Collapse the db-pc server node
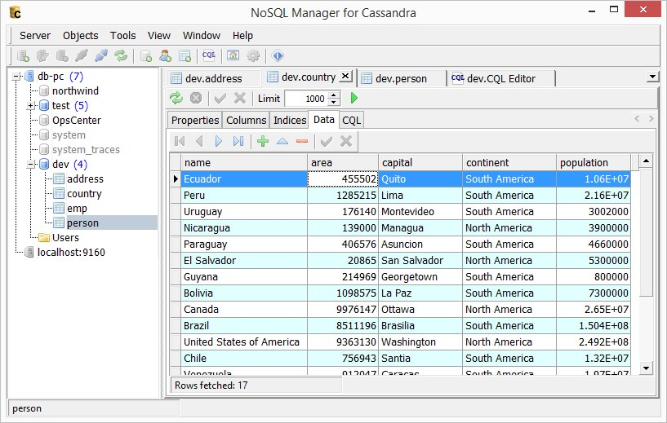667x423 pixels. coord(16,77)
